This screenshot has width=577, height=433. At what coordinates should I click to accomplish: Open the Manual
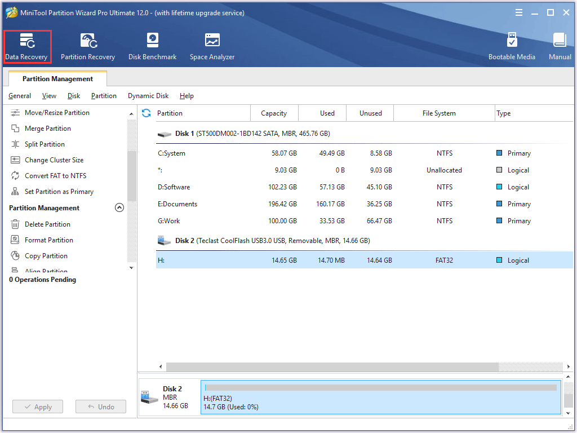(560, 47)
